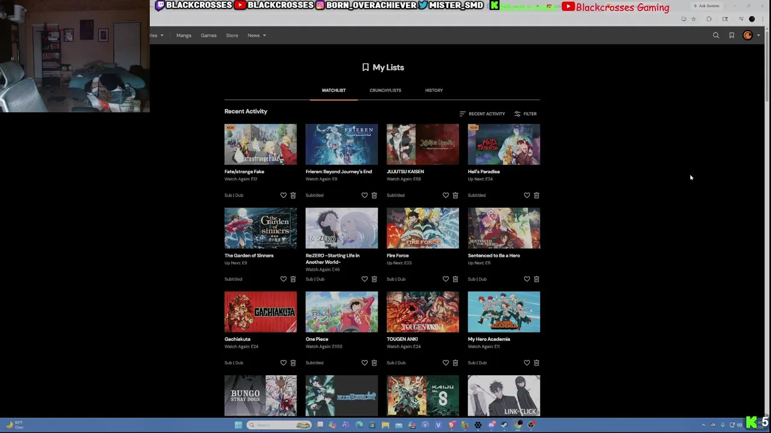
Task: Toggle favorite heart on Re:ZERO
Action: [x=364, y=279]
